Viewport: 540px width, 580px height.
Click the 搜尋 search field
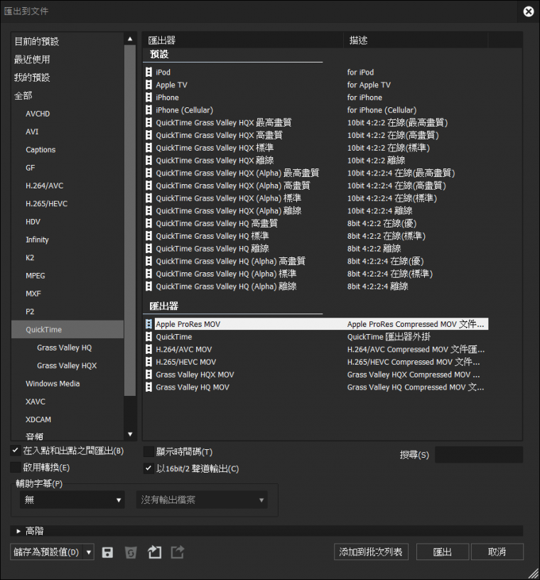(479, 455)
